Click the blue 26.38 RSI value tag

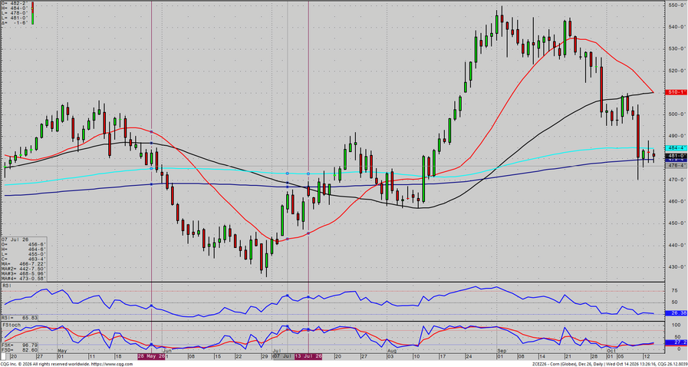(x=678, y=313)
